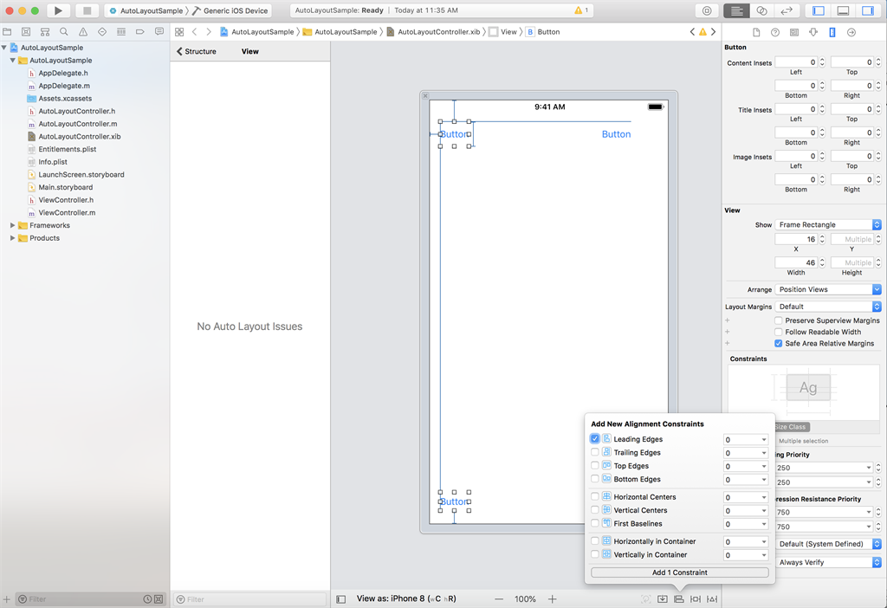
Task: Open the Test navigator diamond icon
Action: tap(102, 32)
